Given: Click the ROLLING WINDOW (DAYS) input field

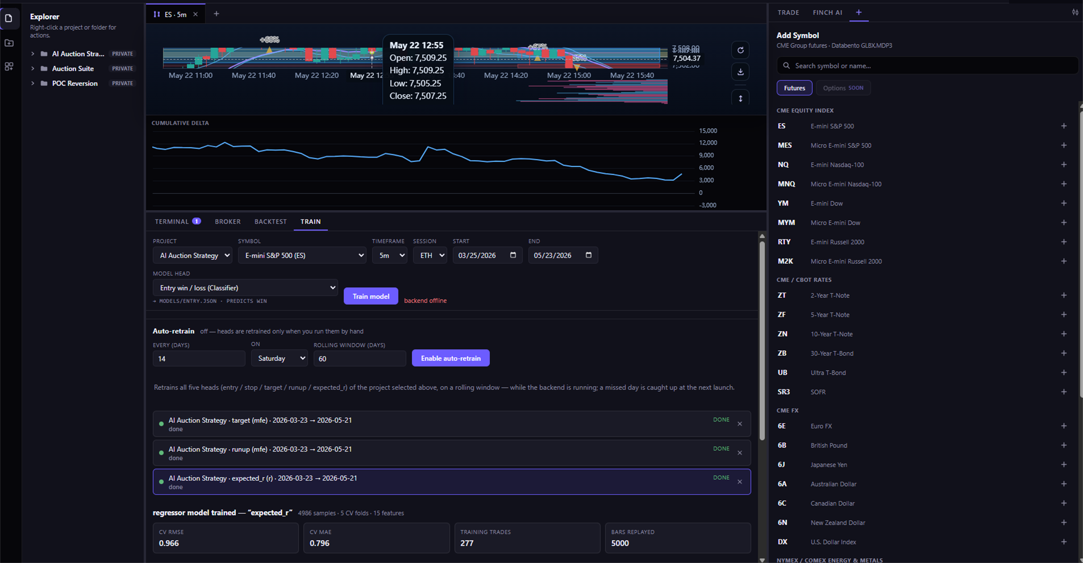Looking at the screenshot, I should (x=359, y=359).
